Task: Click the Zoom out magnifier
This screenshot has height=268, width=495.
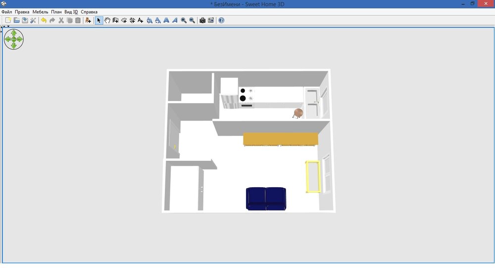Action: click(192, 20)
